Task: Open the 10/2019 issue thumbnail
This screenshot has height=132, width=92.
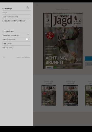Action: click(49, 95)
